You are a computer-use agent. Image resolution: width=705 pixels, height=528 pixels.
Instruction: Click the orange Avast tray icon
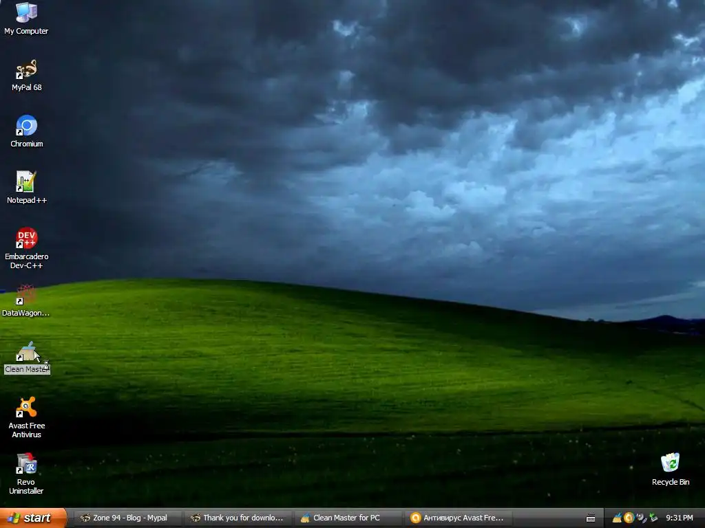point(629,518)
